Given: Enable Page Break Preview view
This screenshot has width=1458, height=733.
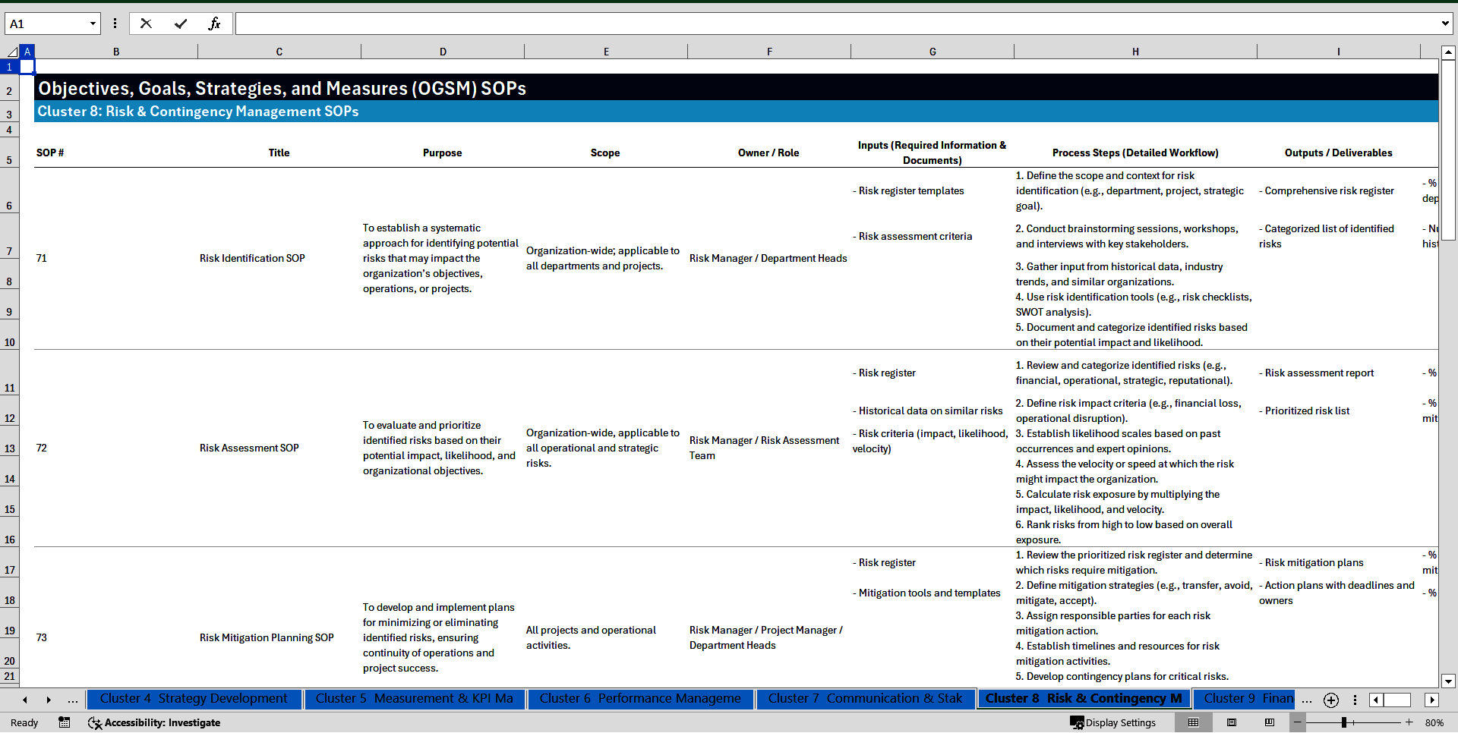Looking at the screenshot, I should click(x=1270, y=722).
